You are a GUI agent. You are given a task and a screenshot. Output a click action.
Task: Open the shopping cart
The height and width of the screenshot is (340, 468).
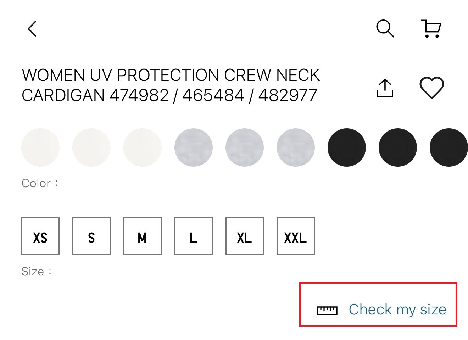coord(431,29)
